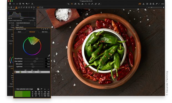Open the gear Output tool tab
172x103 pixels.
31,7
